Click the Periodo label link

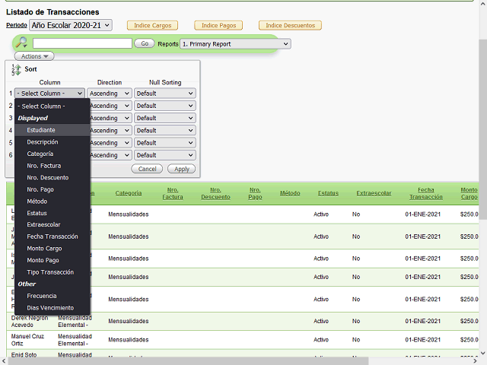17,25
